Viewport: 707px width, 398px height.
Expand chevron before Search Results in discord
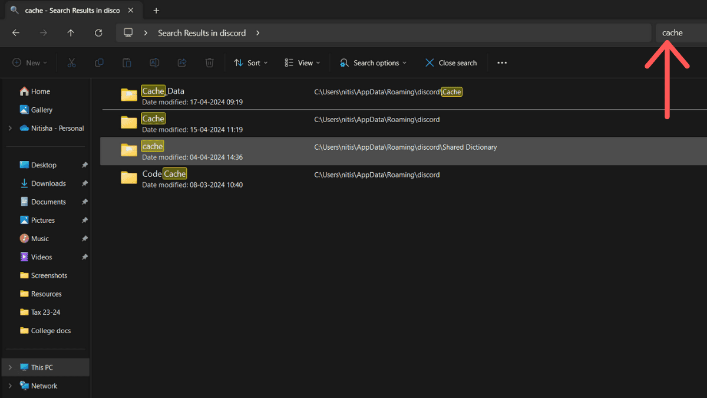pos(146,33)
